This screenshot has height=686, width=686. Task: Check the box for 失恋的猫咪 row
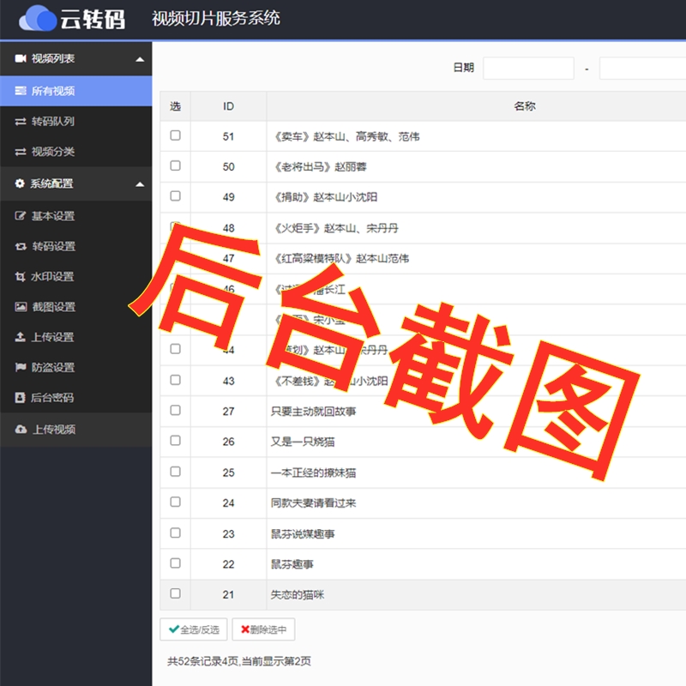coord(175,593)
